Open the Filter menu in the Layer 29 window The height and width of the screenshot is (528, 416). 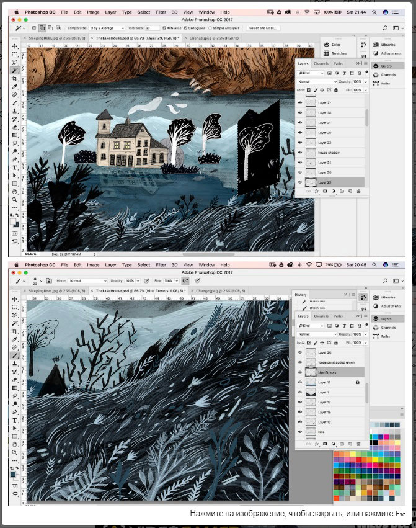tap(161, 12)
